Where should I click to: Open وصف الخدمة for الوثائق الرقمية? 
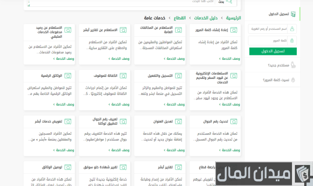click(64, 104)
